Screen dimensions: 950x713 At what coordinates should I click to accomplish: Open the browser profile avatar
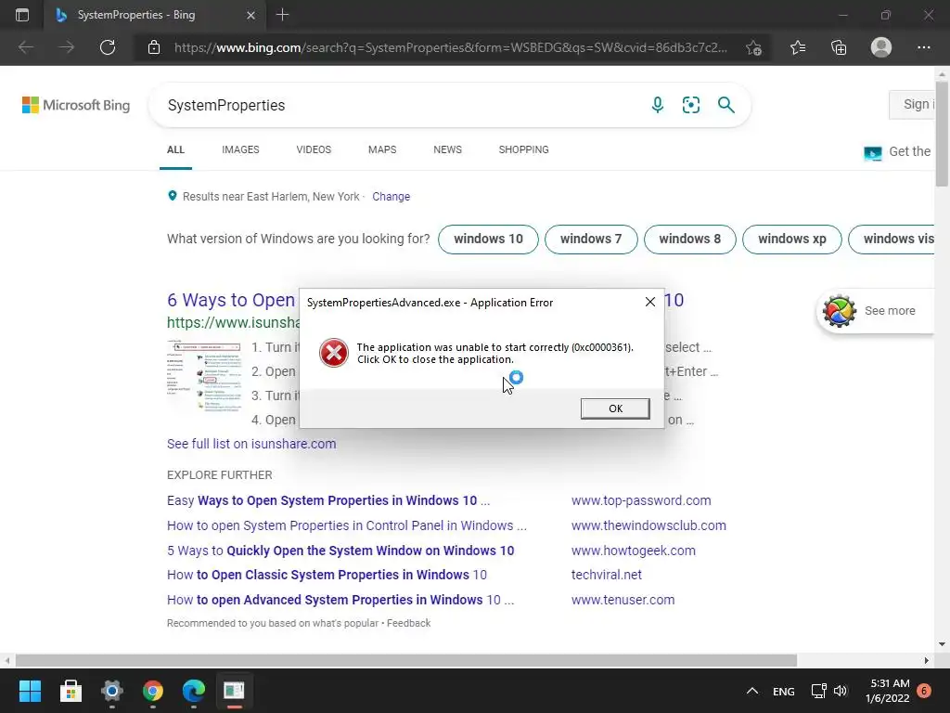[881, 47]
